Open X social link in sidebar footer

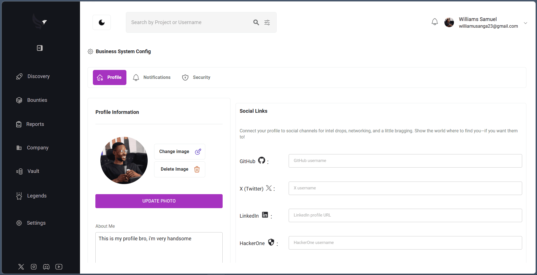click(21, 267)
